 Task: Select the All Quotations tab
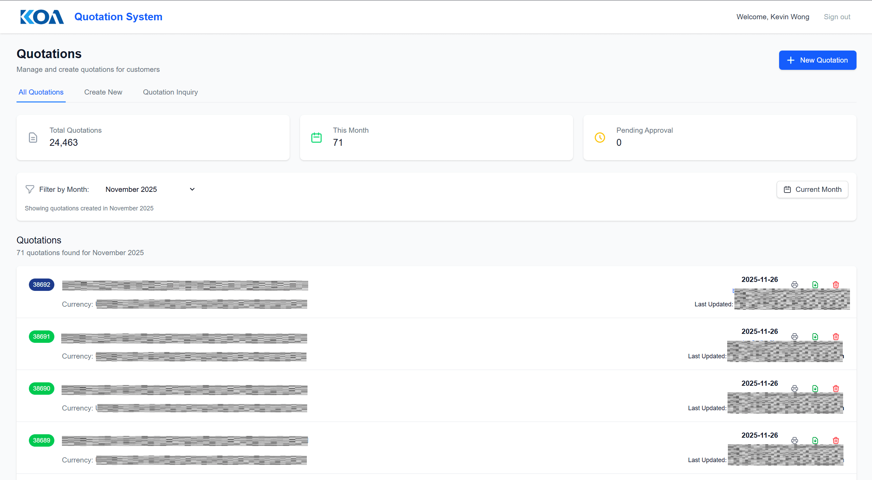click(x=41, y=92)
